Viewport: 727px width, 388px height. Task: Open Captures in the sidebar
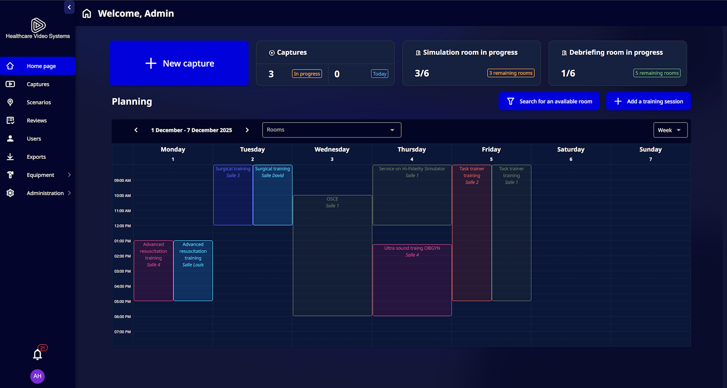point(38,84)
